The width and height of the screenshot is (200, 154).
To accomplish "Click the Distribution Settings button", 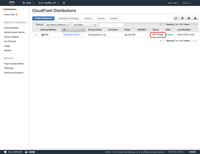I will pyautogui.click(x=69, y=18).
